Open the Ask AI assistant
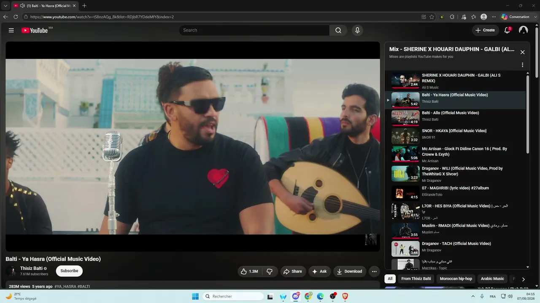The width and height of the screenshot is (540, 303). 319,271
